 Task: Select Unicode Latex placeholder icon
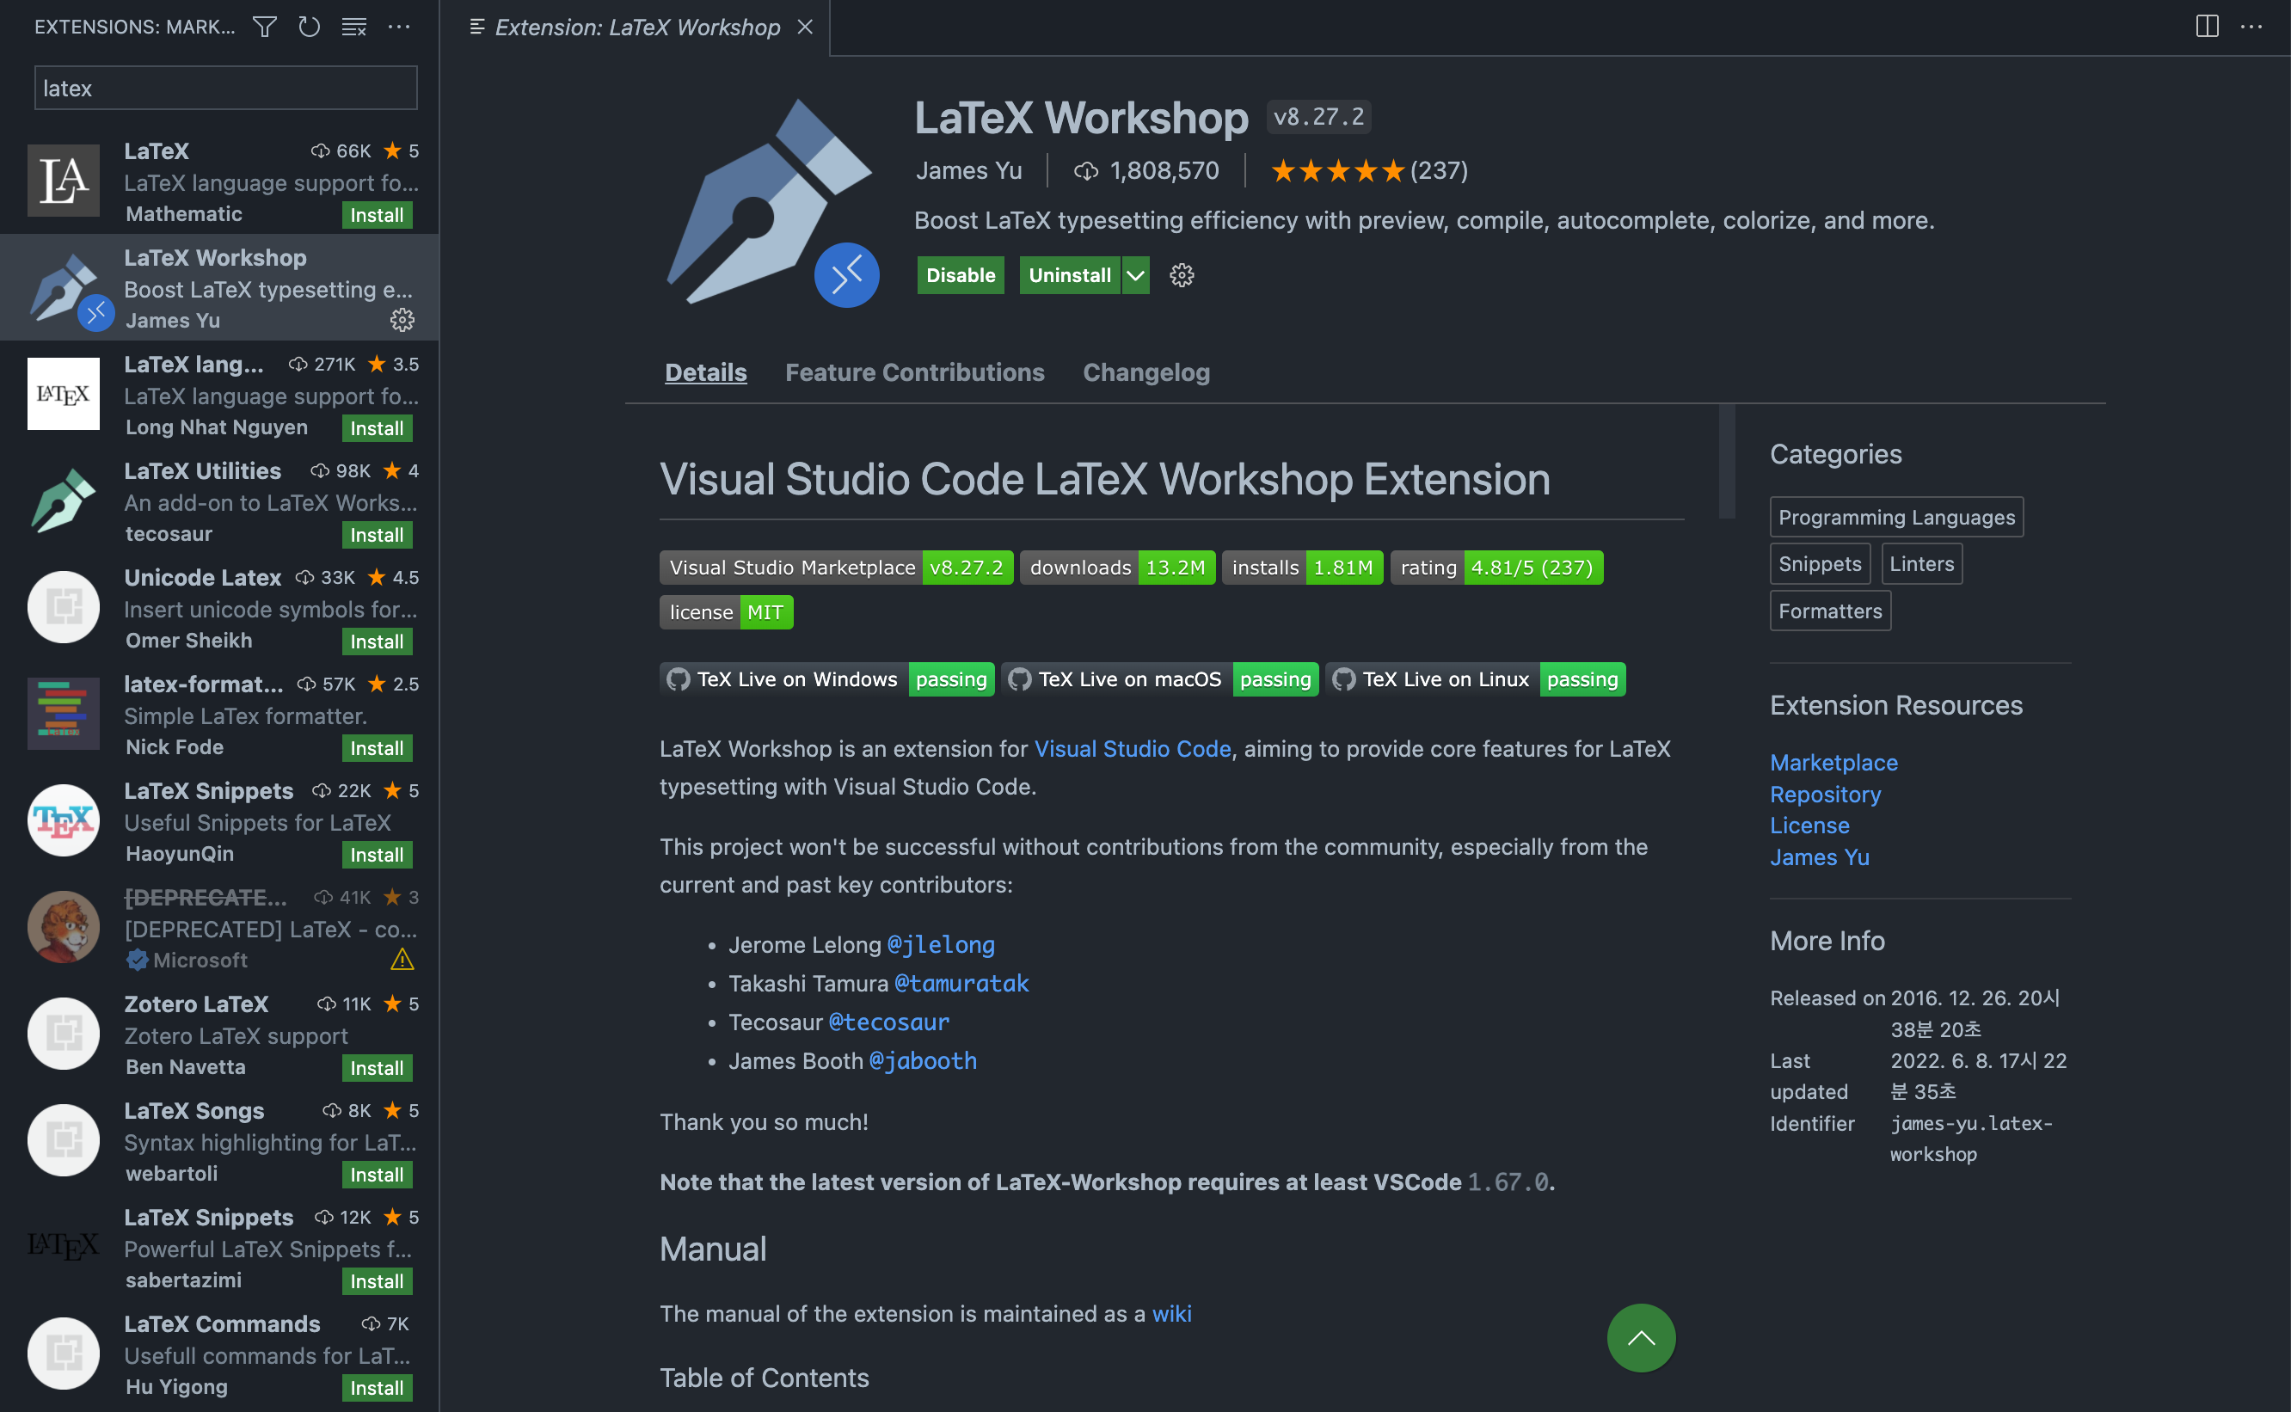tap(64, 607)
